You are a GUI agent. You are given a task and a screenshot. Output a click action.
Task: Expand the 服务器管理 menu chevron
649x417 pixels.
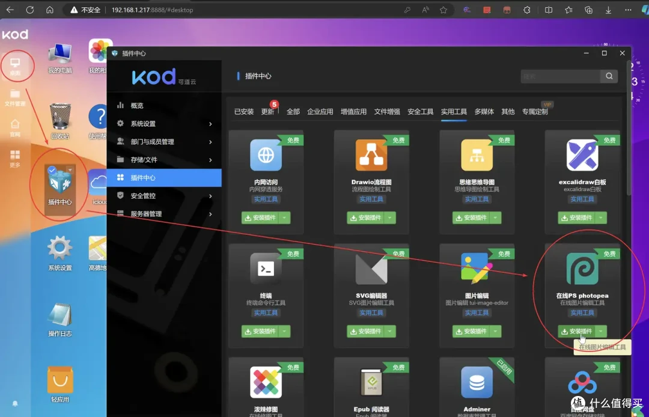click(x=210, y=214)
